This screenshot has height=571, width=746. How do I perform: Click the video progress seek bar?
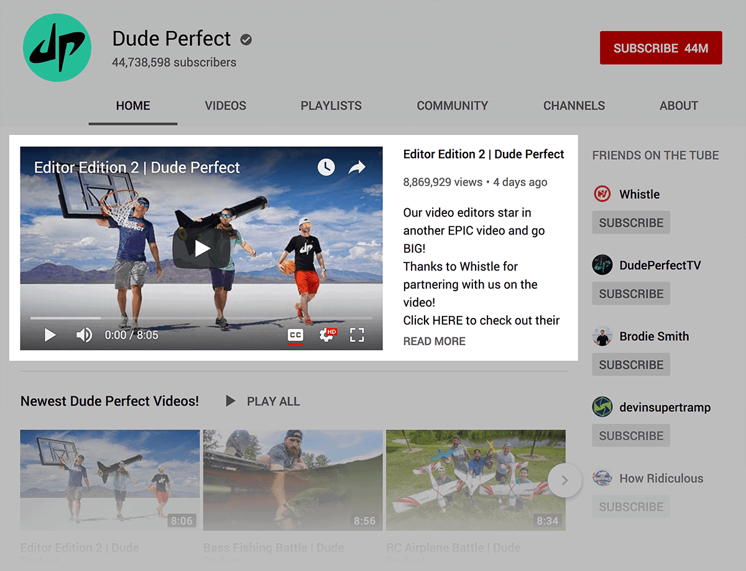[x=201, y=318]
